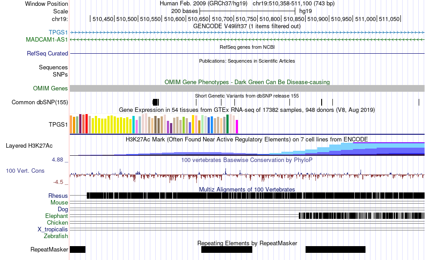Click the RepeatMasker block under 510,900 to 511,000
This screenshot has width=425, height=260.
point(335,249)
